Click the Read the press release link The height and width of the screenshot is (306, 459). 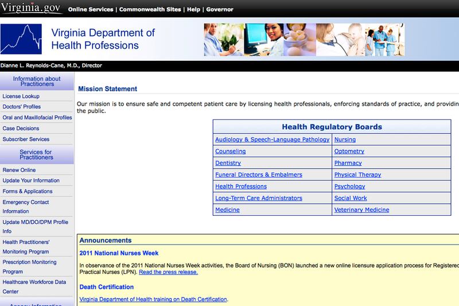pyautogui.click(x=168, y=272)
